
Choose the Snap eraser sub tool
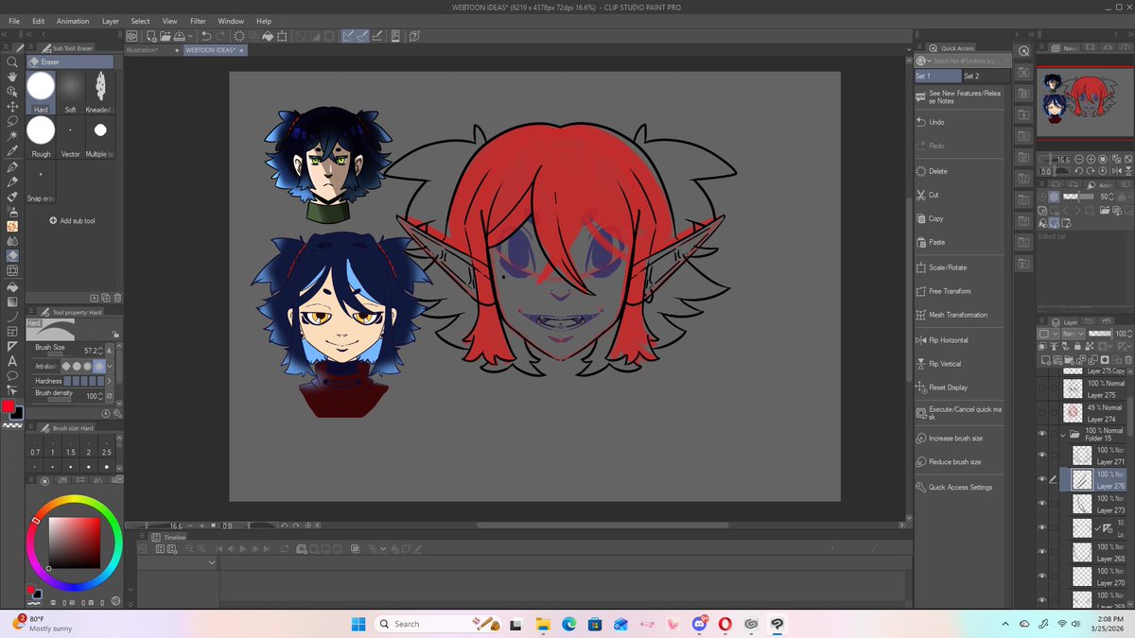pyautogui.click(x=41, y=181)
